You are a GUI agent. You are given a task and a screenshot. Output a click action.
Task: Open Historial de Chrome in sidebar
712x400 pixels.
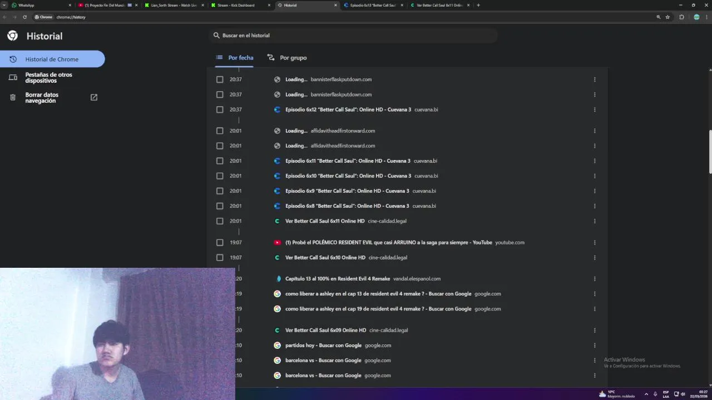pos(52,59)
